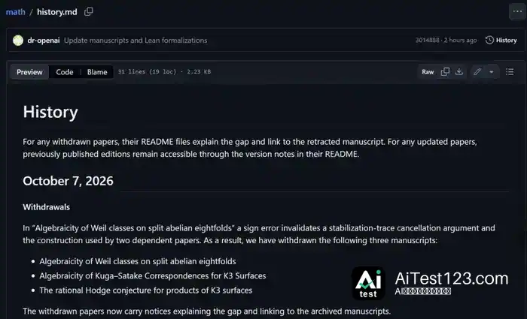The image size is (527, 319).
Task: Open the dr-openai user avatar
Action: click(18, 41)
